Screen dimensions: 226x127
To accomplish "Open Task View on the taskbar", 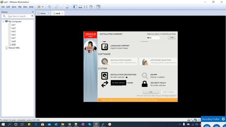I will [22, 124].
